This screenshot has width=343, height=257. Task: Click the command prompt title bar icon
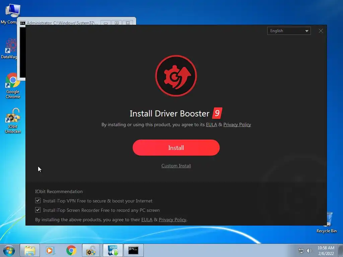tap(22, 23)
